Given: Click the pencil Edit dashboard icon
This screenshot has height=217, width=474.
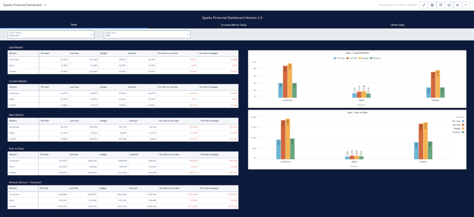Looking at the screenshot, I should [424, 5].
